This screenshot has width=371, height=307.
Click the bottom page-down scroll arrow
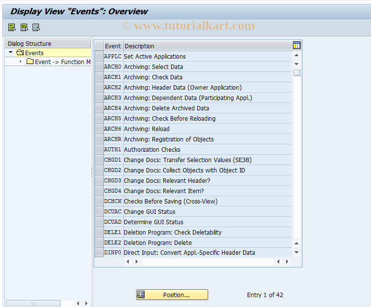297,252
